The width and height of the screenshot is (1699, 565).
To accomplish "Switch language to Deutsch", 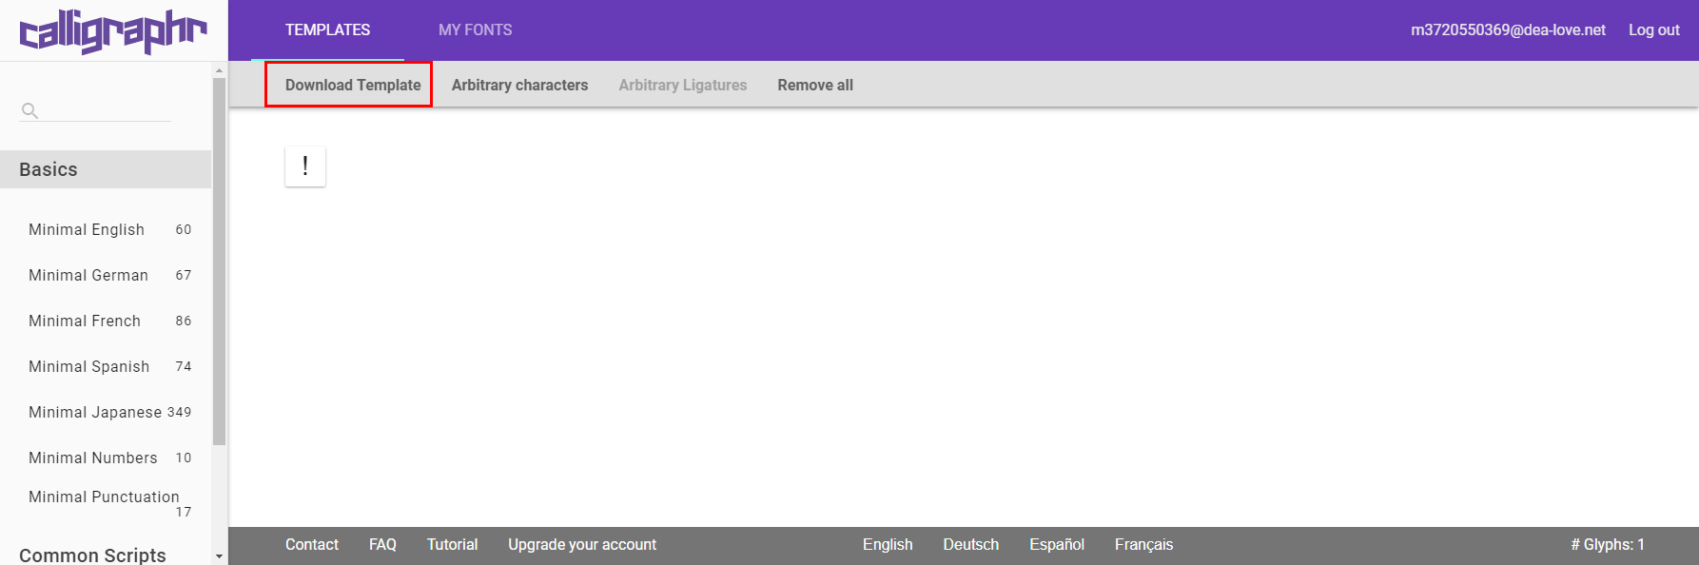I will (x=970, y=544).
